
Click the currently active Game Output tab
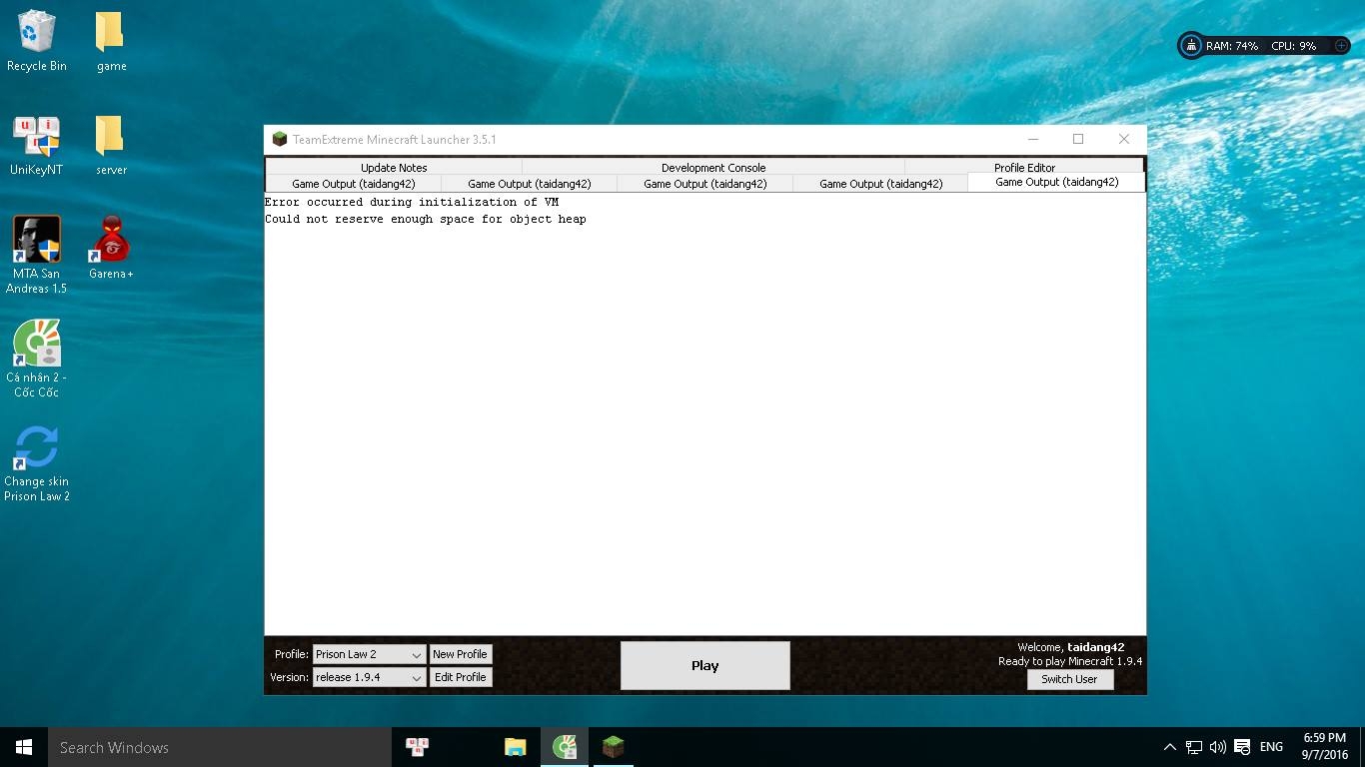click(1056, 182)
